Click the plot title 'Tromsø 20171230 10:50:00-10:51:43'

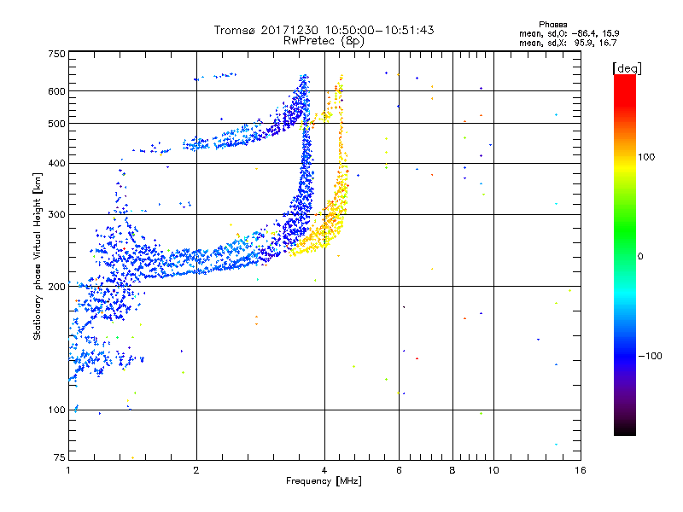tap(324, 30)
